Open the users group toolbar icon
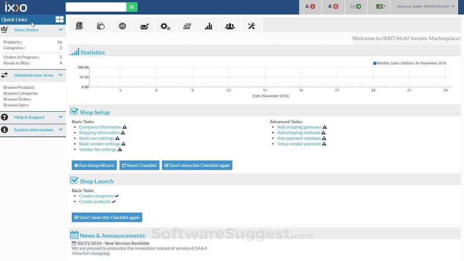 point(230,27)
